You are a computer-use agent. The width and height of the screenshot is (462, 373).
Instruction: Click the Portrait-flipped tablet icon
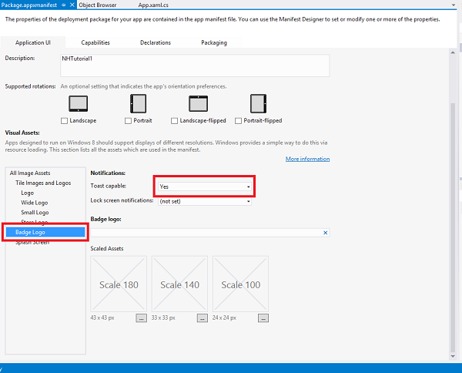259,103
